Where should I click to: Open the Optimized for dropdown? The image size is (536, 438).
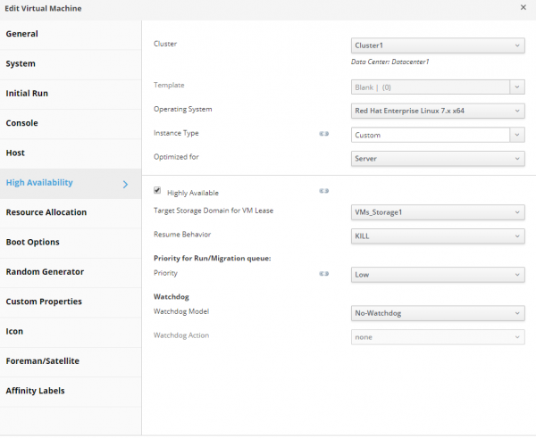(x=437, y=158)
